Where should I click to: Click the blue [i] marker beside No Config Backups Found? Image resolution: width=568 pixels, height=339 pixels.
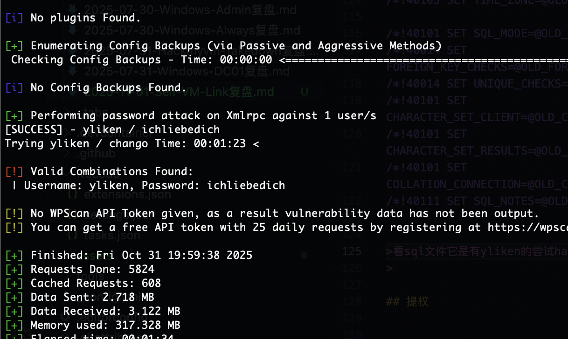pyautogui.click(x=14, y=88)
